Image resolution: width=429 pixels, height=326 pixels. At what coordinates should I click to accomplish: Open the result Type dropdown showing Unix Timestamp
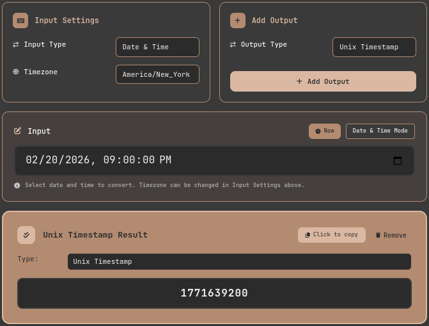point(239,261)
